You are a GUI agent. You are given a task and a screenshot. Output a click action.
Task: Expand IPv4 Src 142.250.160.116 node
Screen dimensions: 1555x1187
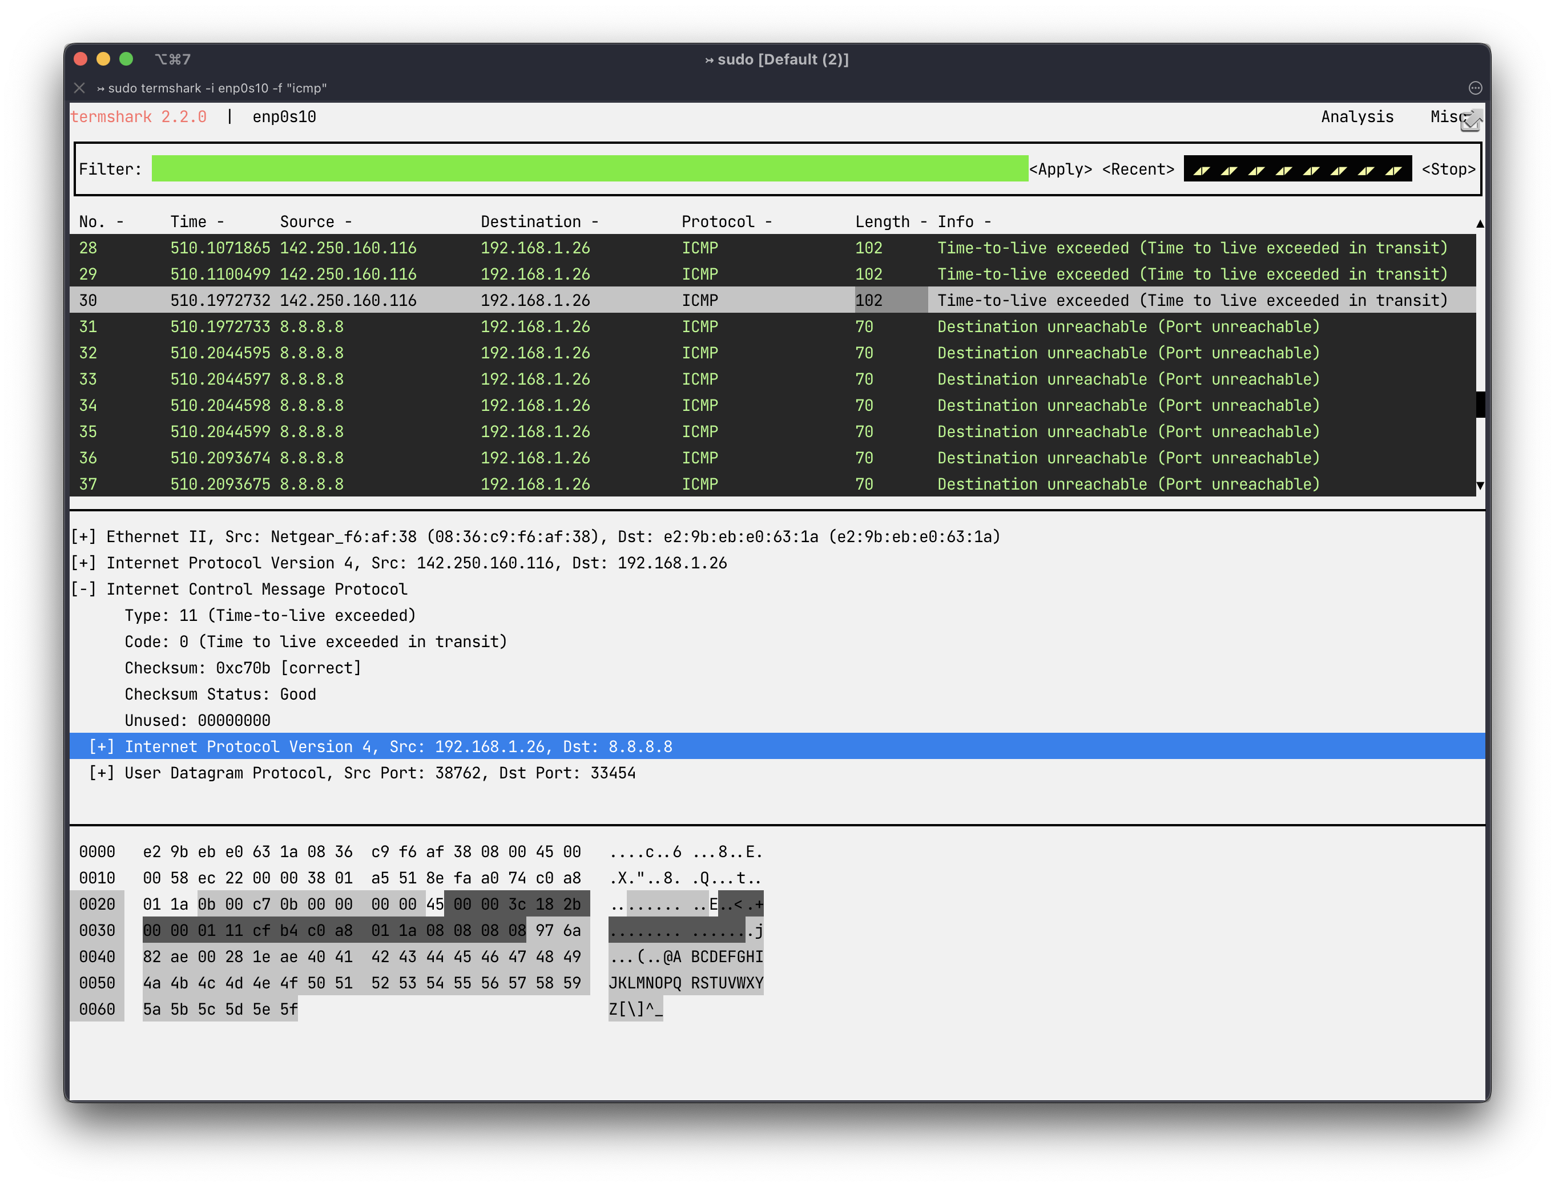pos(83,563)
